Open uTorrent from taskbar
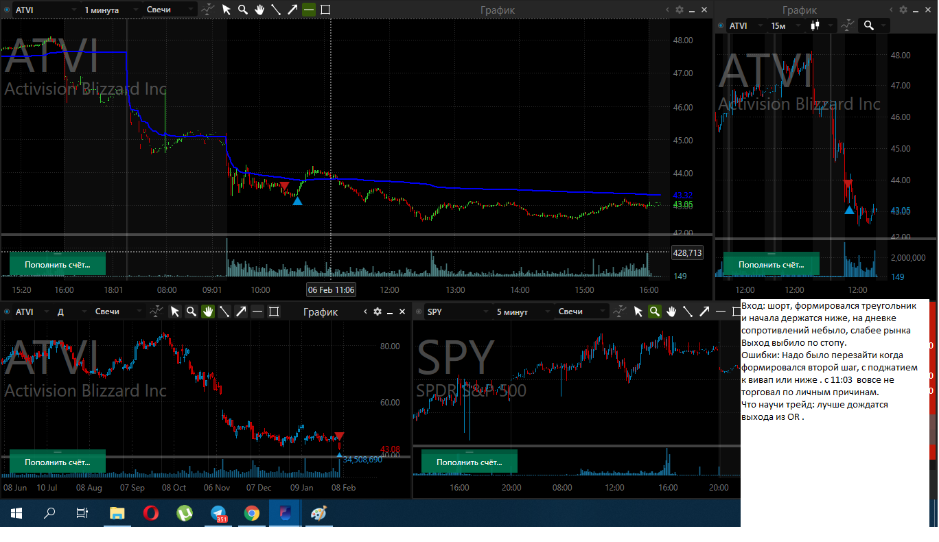Image resolution: width=939 pixels, height=542 pixels. pyautogui.click(x=185, y=513)
